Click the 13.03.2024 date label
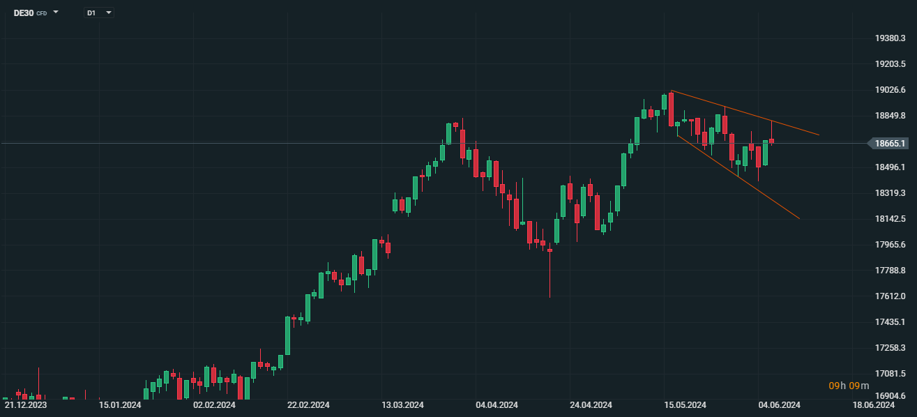Screen dimensions: 917x417 403,405
